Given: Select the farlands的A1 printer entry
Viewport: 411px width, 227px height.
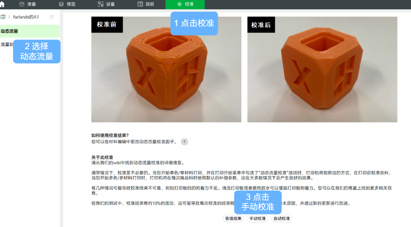Looking at the screenshot, I should pos(26,17).
